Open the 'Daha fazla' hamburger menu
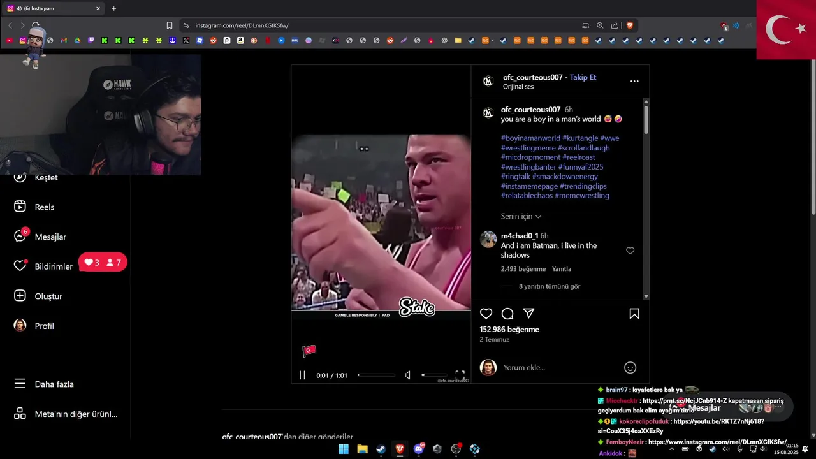The width and height of the screenshot is (816, 459). 43,384
